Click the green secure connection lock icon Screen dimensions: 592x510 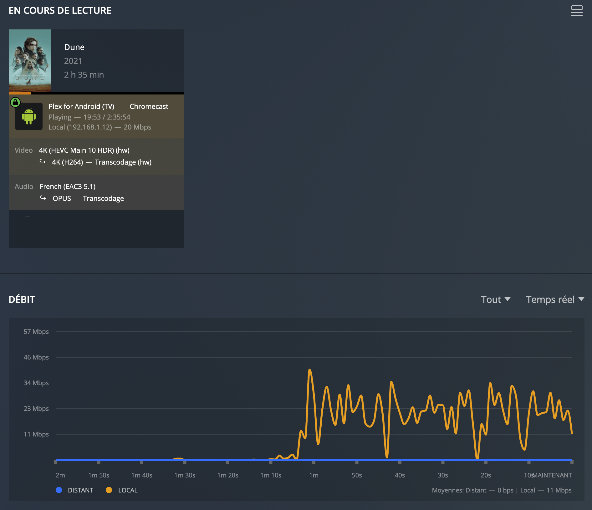coord(15,102)
